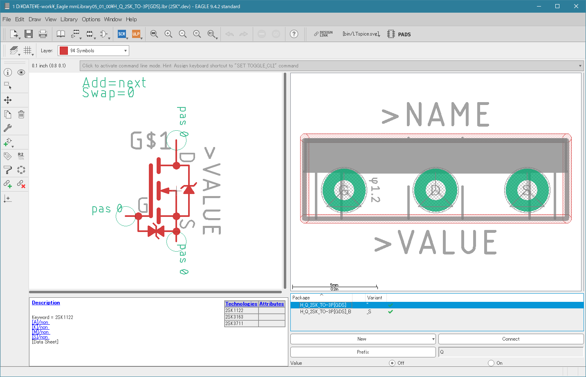Set Value radio button to Off
This screenshot has height=377, width=586.
(x=392, y=363)
